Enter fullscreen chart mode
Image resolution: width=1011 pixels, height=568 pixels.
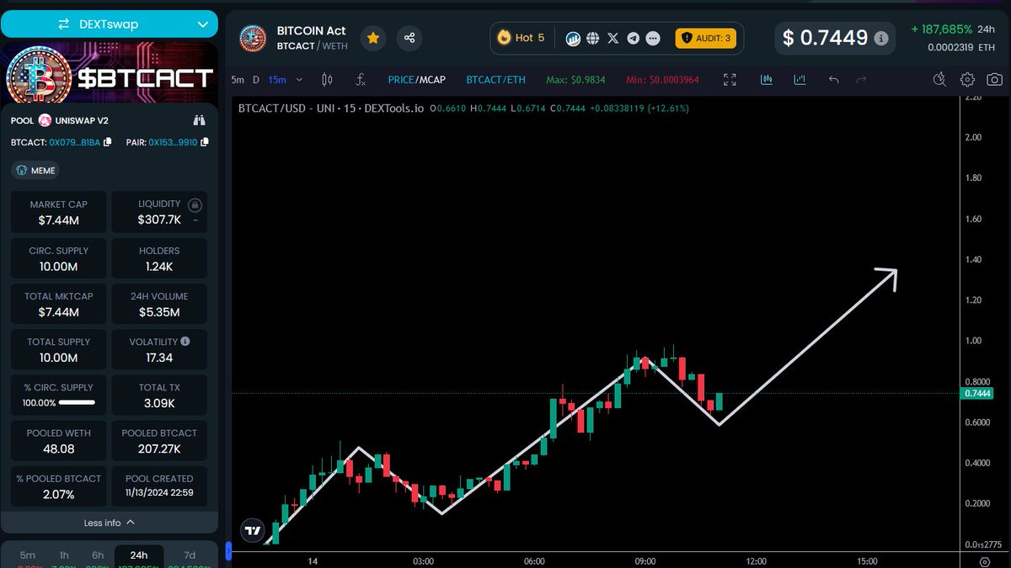click(730, 80)
